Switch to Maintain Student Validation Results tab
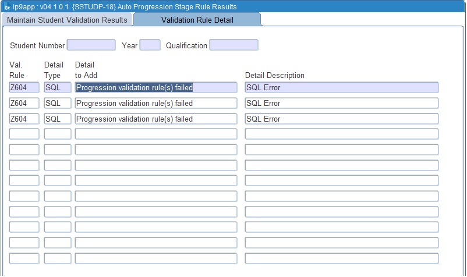This screenshot has width=467, height=277. (67, 20)
